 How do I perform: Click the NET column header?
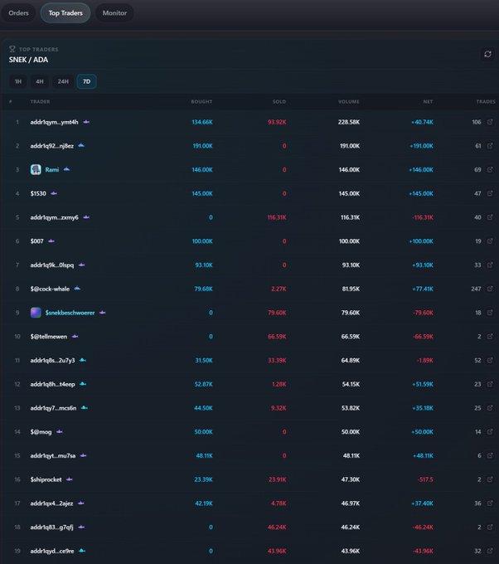tap(428, 102)
